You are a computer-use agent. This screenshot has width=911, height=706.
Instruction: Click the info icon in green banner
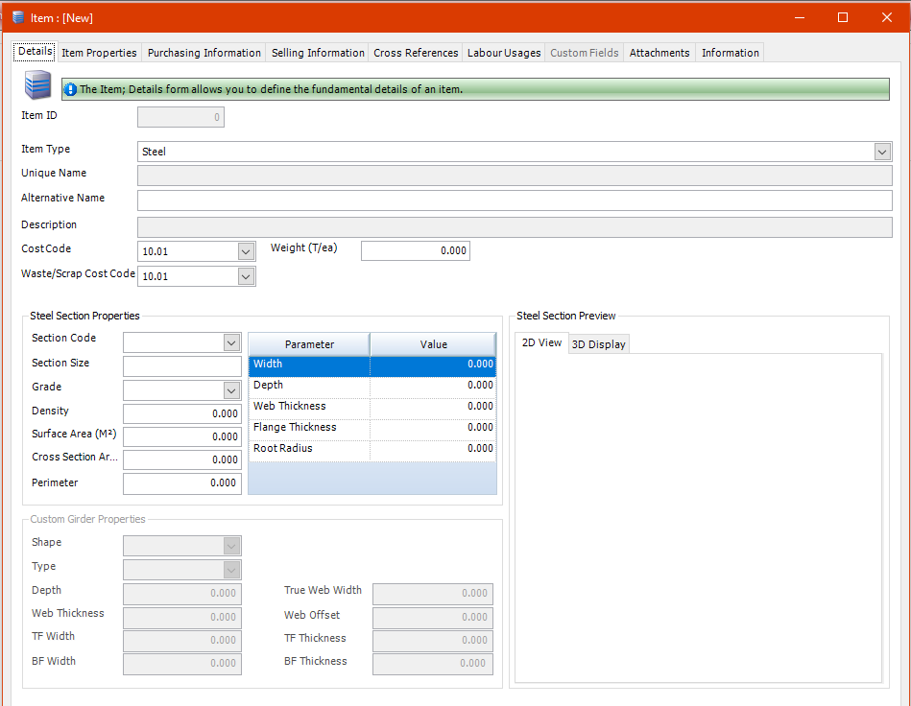pos(70,89)
